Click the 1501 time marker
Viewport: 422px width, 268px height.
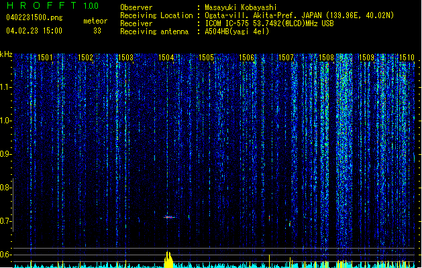click(45, 57)
